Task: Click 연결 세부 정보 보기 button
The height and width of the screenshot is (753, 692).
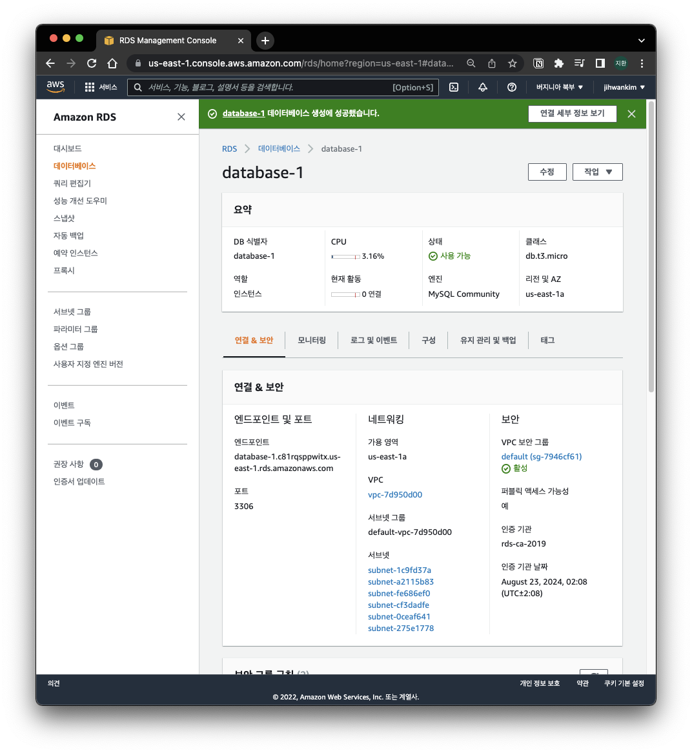Action: (572, 114)
